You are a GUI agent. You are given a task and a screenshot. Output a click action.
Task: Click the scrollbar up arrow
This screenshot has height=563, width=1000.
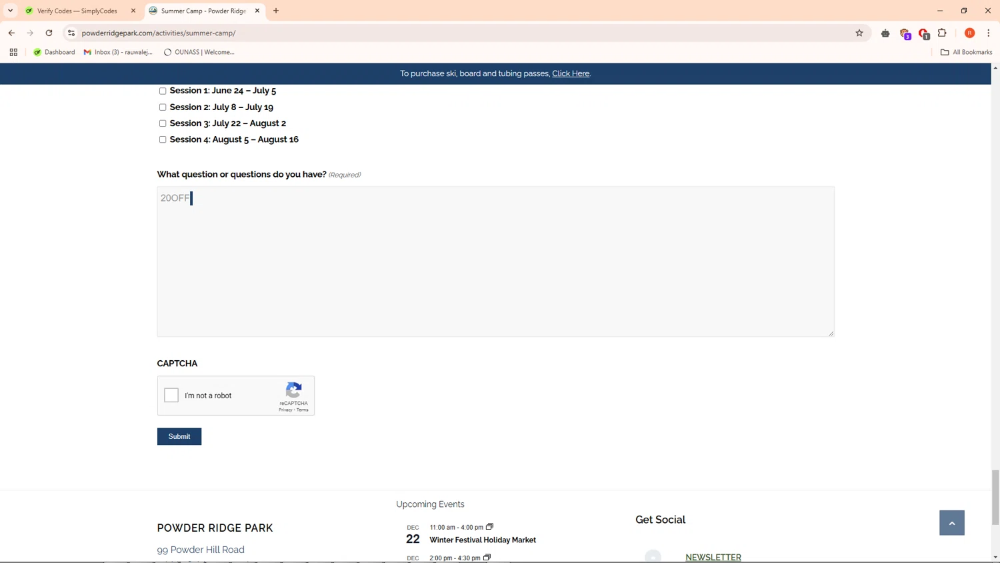(x=995, y=68)
